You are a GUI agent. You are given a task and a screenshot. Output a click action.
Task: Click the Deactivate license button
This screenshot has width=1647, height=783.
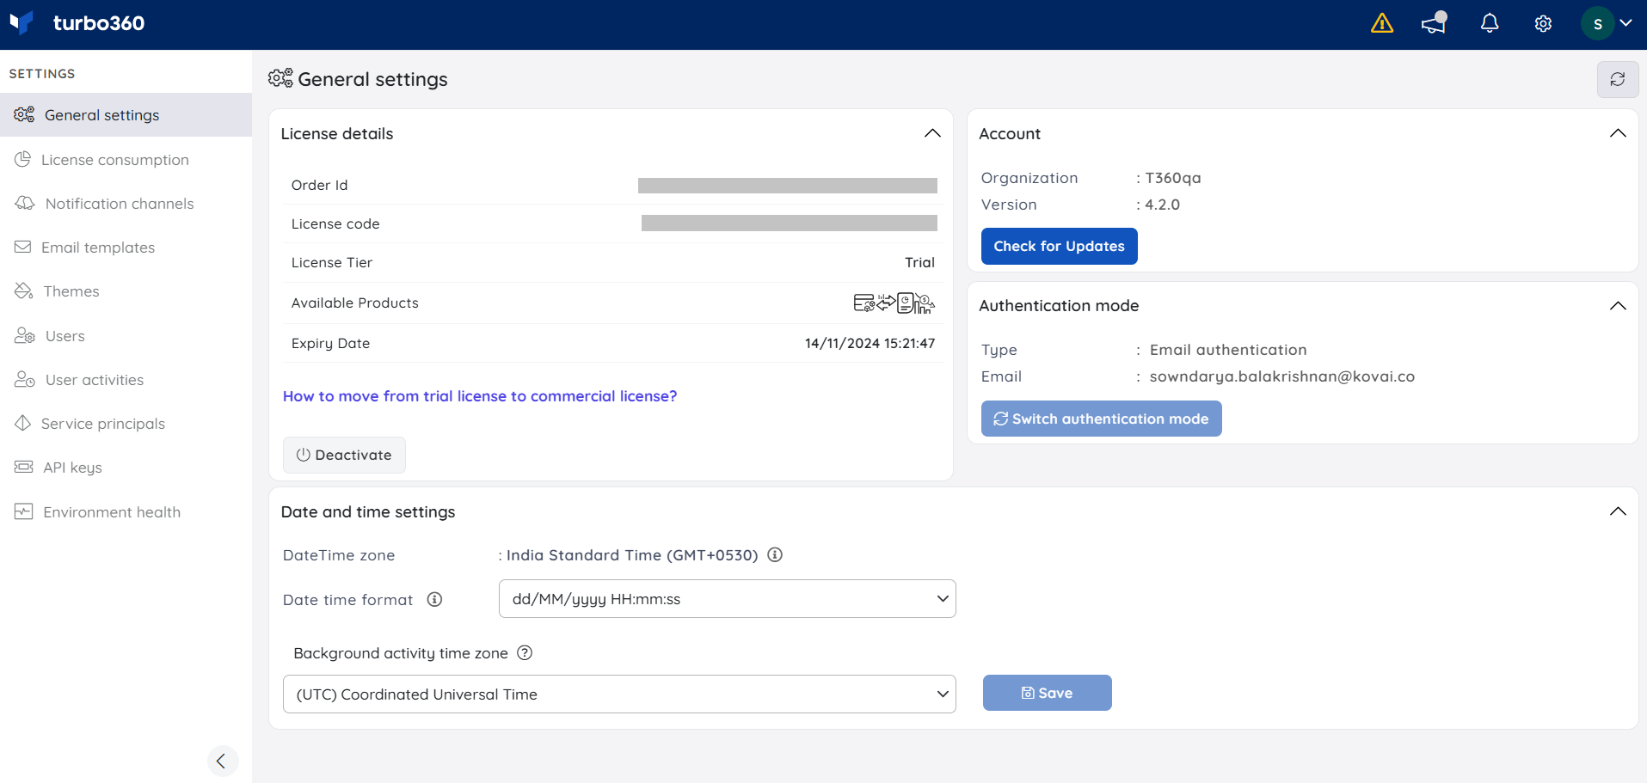344,455
